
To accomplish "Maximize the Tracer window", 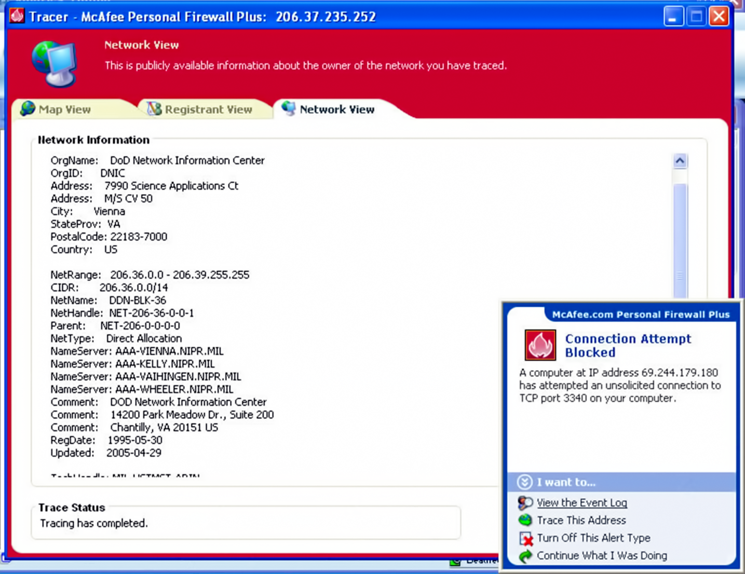I will point(696,17).
